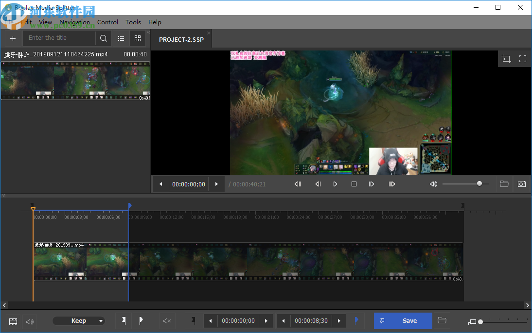Take a snapshot with the camera icon
Viewport: 532px width, 333px height.
tap(522, 184)
